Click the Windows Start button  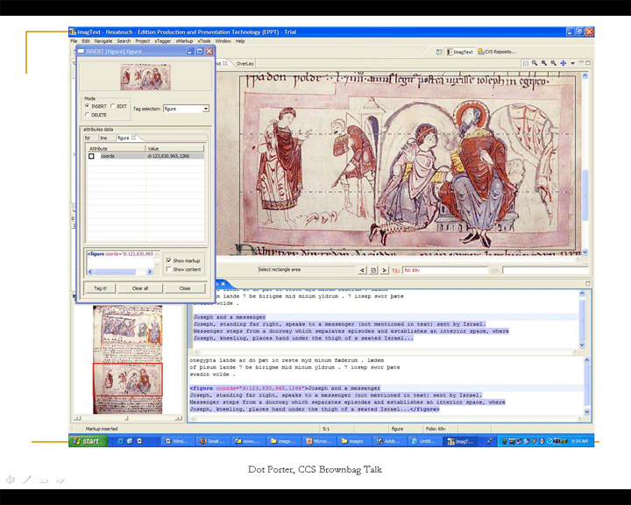88,441
